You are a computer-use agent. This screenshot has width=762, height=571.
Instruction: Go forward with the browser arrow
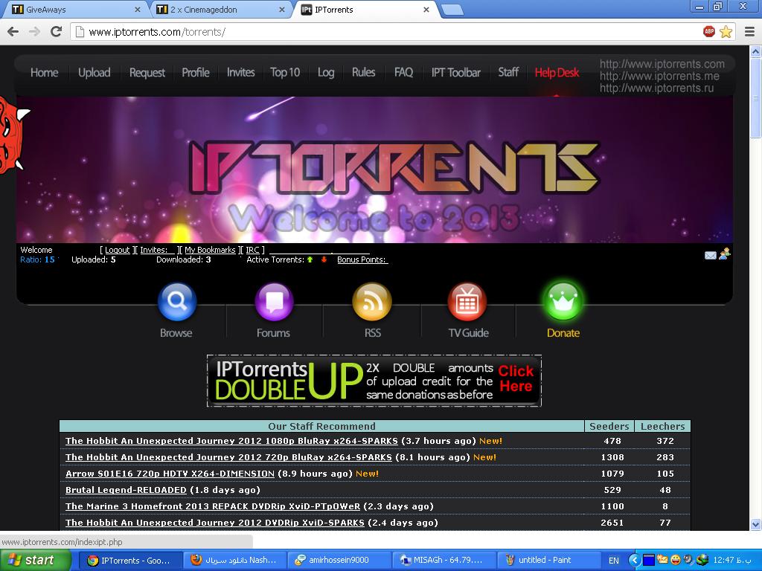point(34,31)
